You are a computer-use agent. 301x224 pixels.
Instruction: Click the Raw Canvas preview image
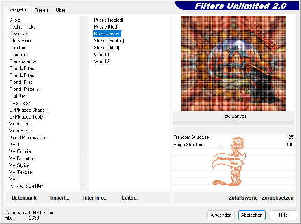[233, 64]
